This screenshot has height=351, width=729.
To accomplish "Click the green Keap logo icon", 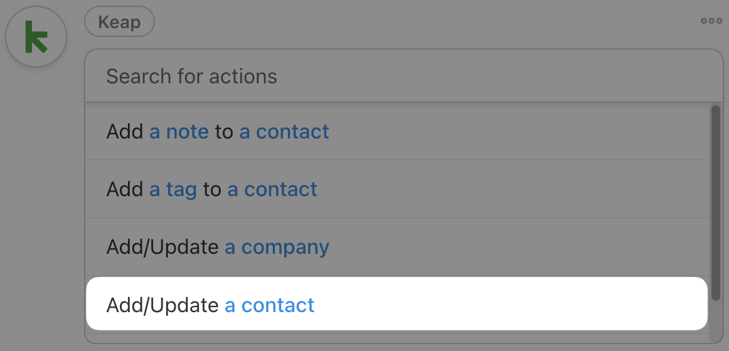I will (x=36, y=36).
